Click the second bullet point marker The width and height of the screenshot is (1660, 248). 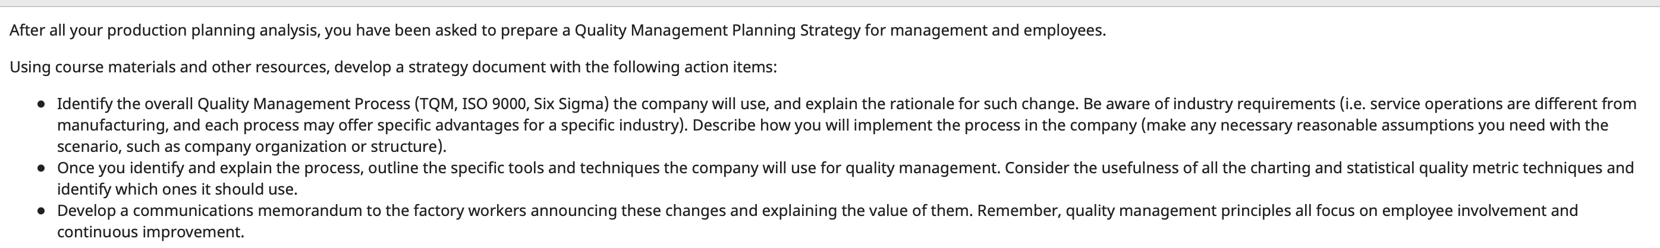coord(41,168)
